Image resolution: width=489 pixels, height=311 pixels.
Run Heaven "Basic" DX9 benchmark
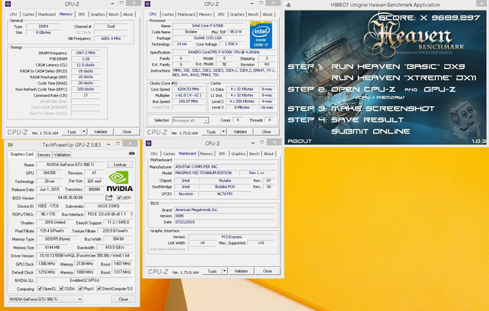point(398,66)
